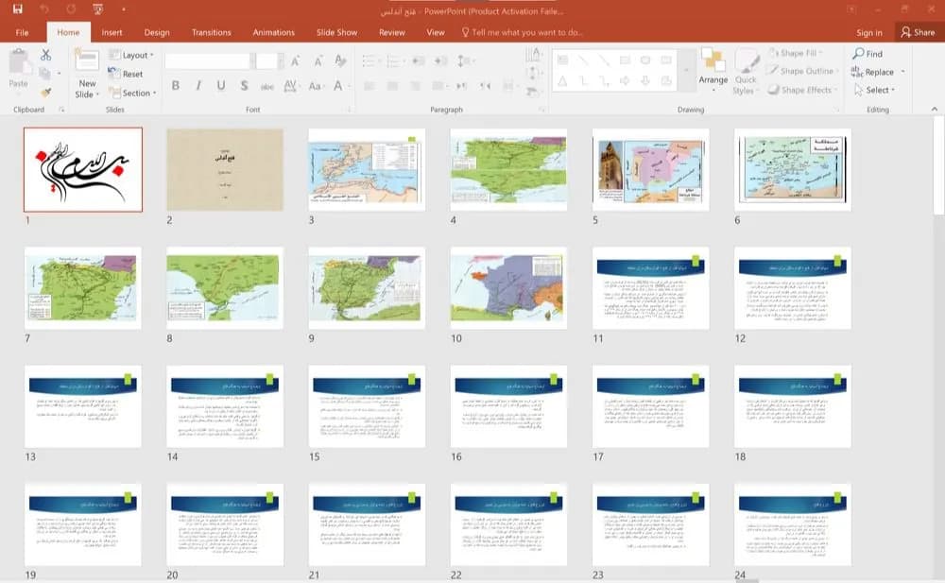The height and width of the screenshot is (583, 945).
Task: Switch to the Design tab
Action: (157, 32)
